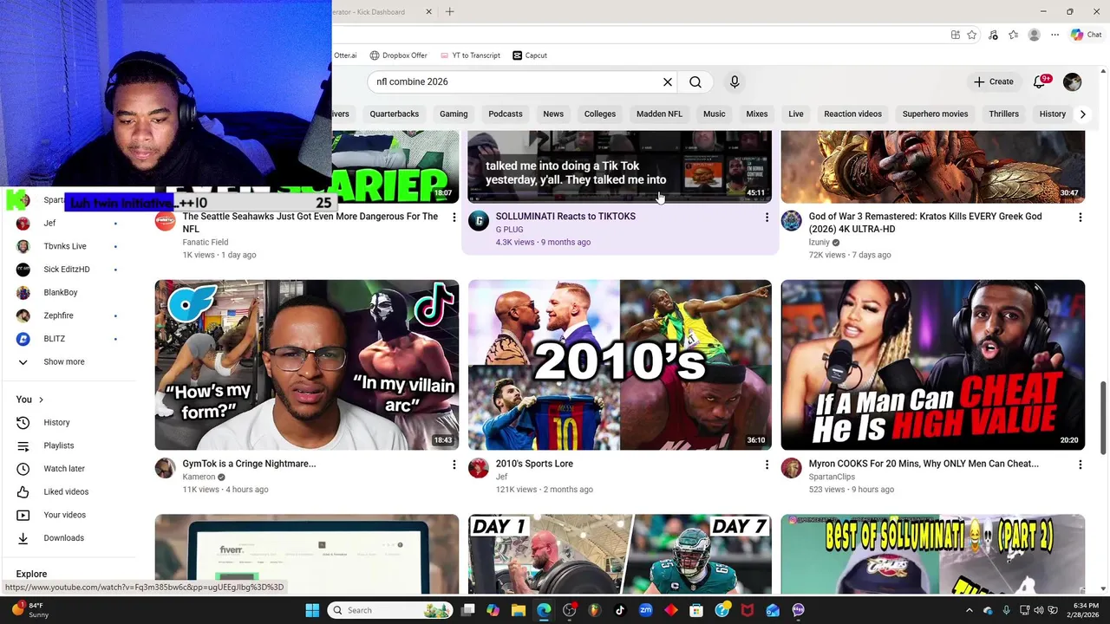Viewport: 1110px width, 624px height.
Task: Select the Colleges filter chip
Action: tap(600, 114)
